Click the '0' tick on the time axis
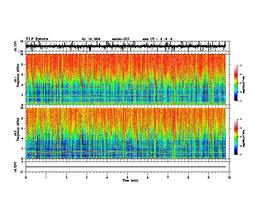 click(x=26, y=178)
